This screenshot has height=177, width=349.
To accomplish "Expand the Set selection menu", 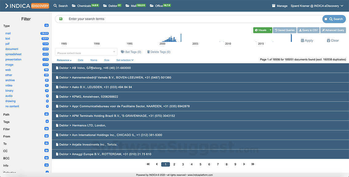I will tap(125, 60).
